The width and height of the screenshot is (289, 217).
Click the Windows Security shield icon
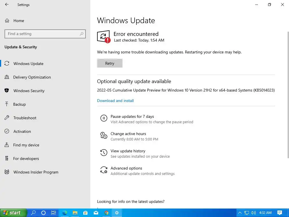pos(7,90)
